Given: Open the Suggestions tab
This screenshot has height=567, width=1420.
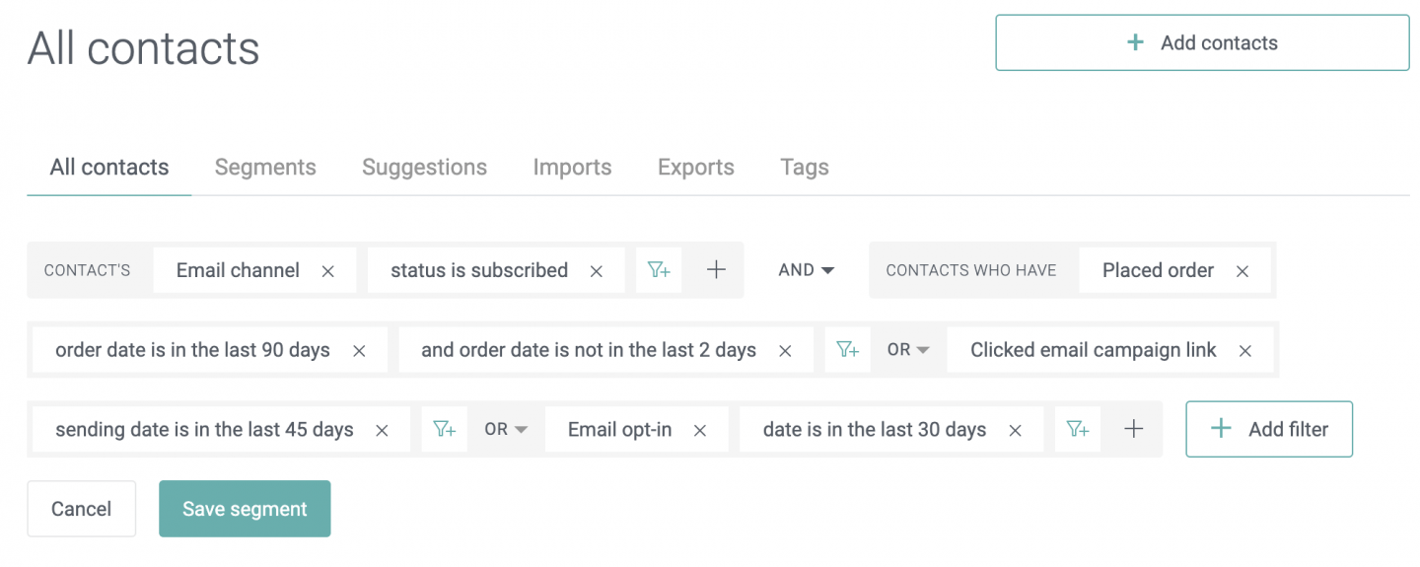Looking at the screenshot, I should pos(424,168).
